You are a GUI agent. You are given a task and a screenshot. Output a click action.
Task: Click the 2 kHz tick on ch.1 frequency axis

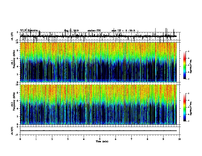[18, 74]
